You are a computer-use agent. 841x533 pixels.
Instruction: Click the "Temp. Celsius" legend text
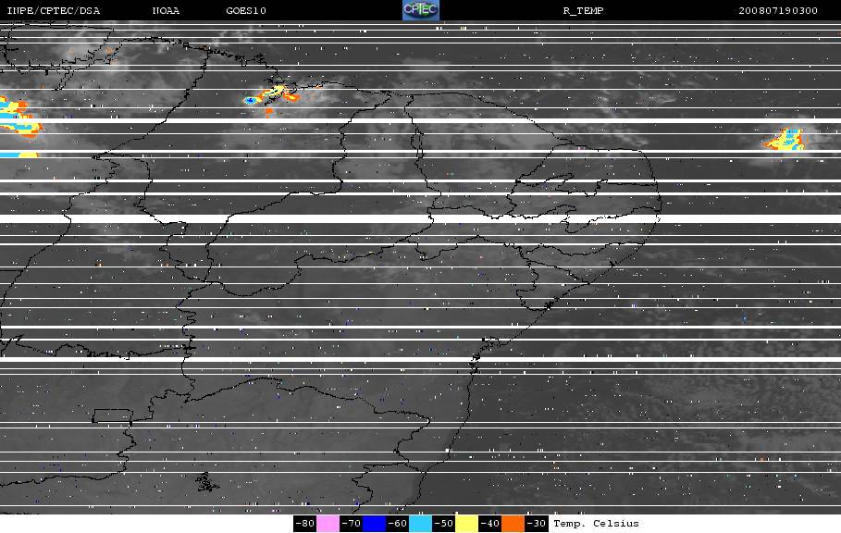596,524
